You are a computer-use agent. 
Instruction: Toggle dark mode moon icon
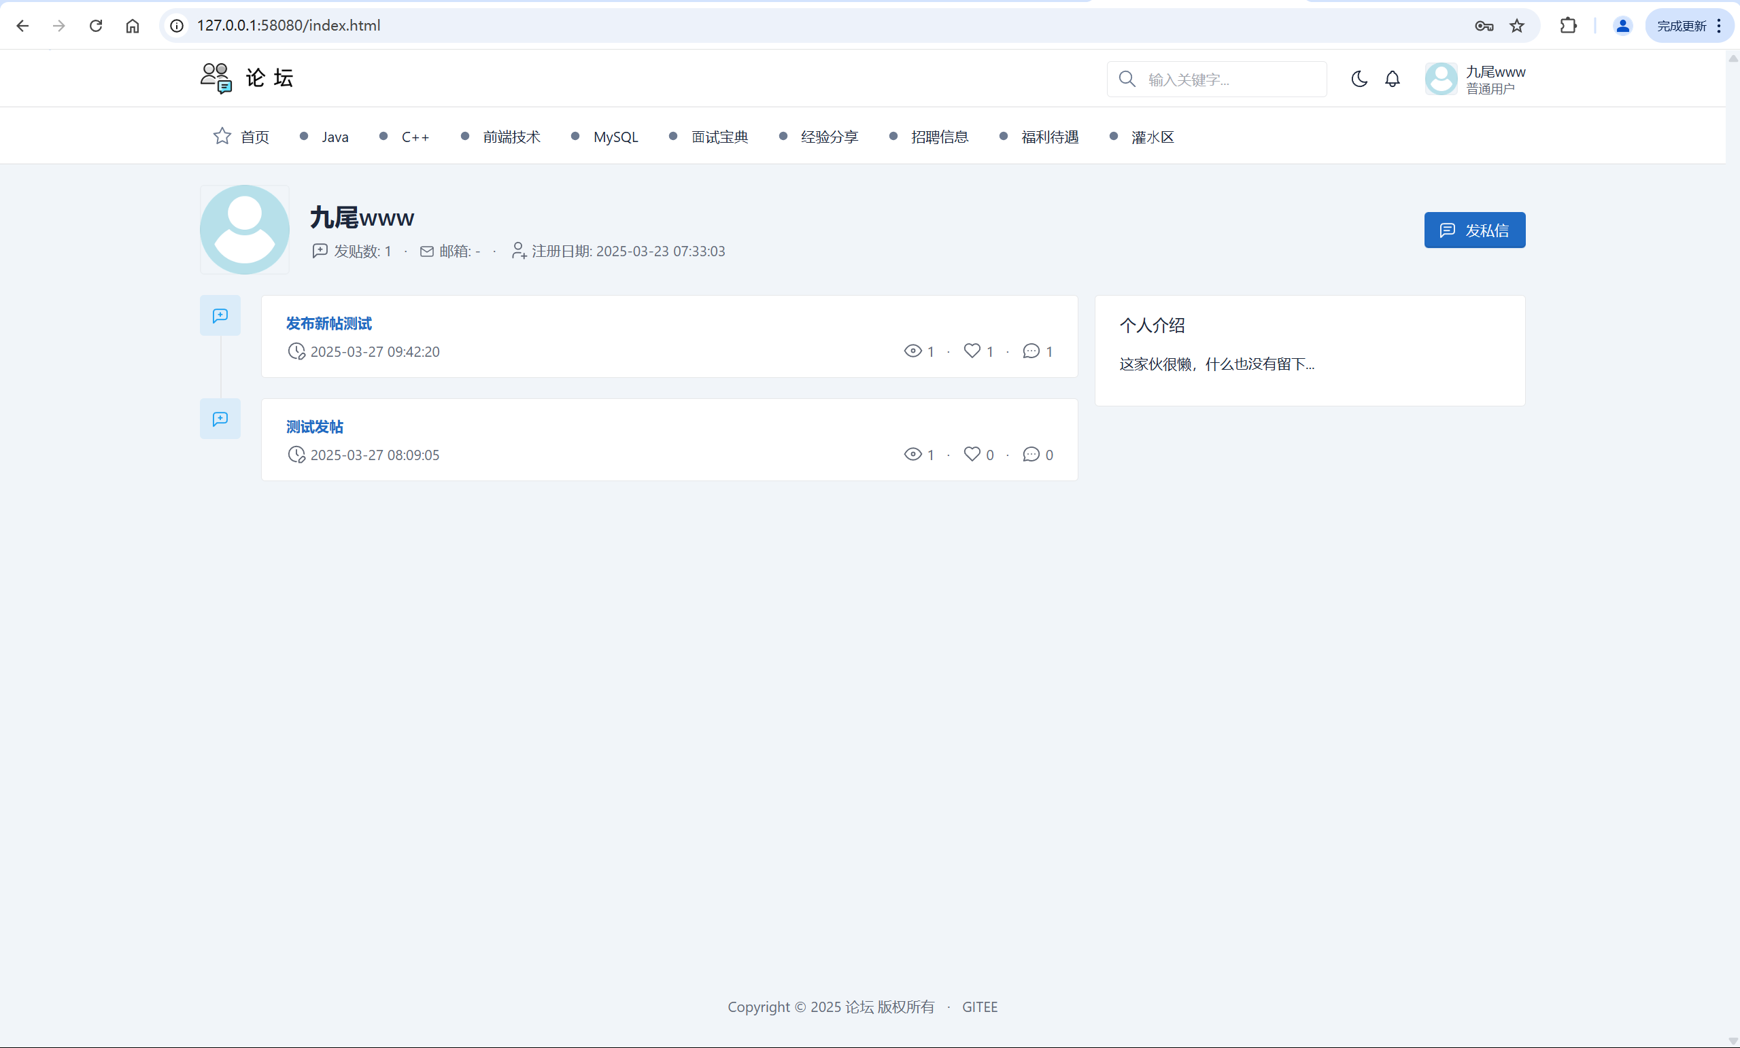(1359, 78)
